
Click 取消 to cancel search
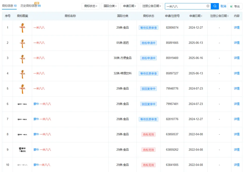click(223, 6)
